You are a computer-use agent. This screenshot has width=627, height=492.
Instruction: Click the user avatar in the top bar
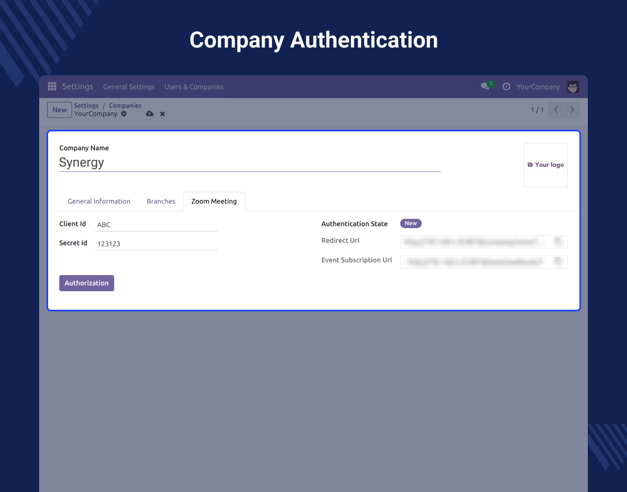pos(573,87)
